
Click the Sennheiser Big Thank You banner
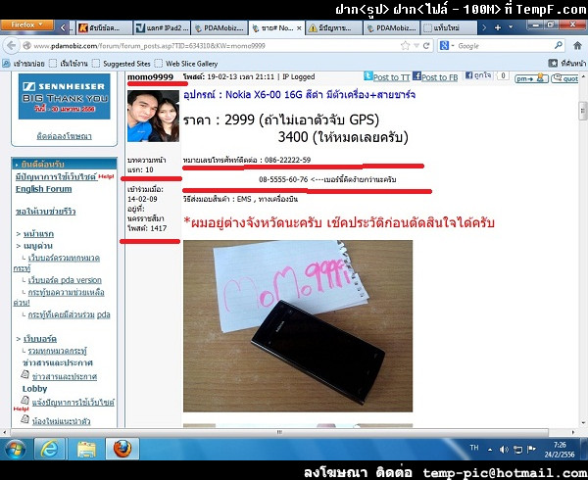point(64,96)
